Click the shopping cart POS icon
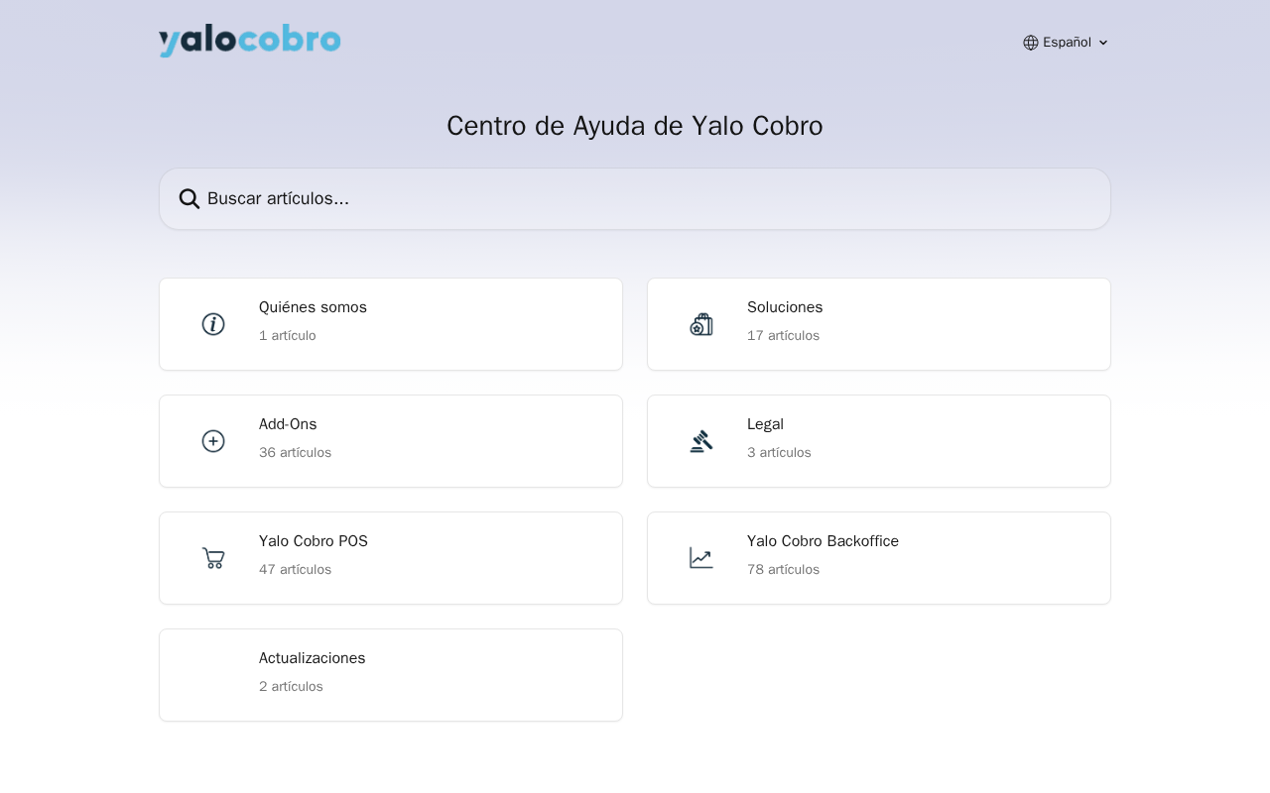 pyautogui.click(x=213, y=558)
